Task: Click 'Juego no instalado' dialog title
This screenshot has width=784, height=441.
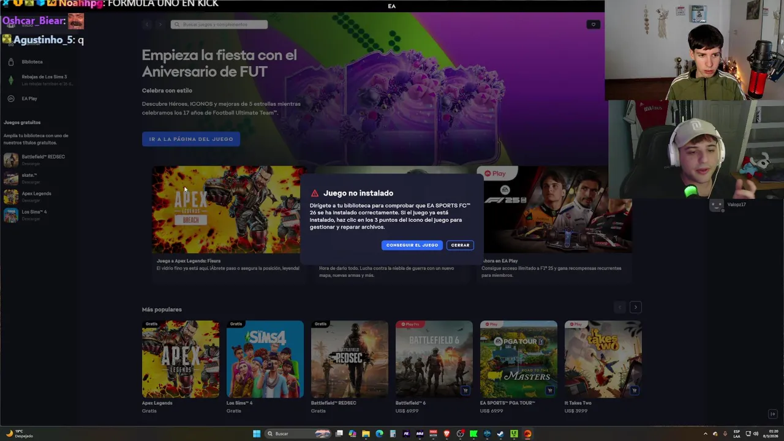Action: (x=358, y=193)
